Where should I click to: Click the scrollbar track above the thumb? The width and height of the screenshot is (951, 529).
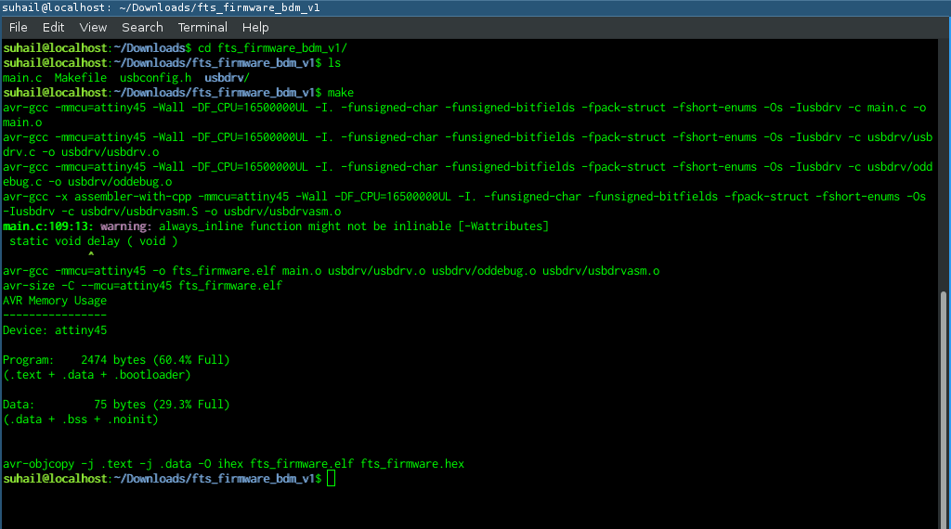pos(944,165)
